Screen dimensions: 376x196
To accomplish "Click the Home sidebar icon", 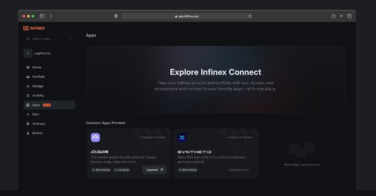I will (x=28, y=68).
